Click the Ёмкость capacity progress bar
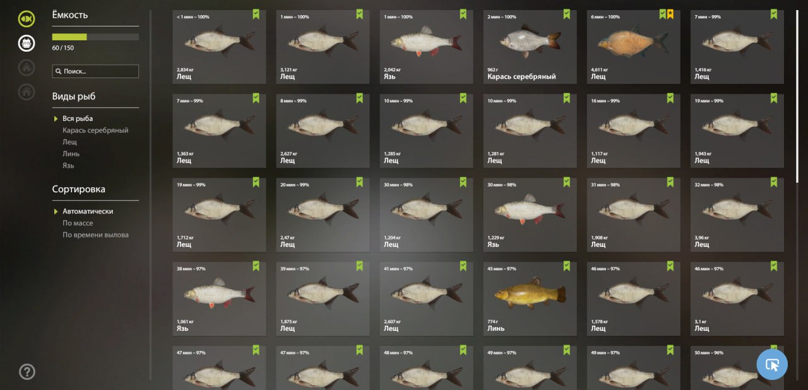808x390 pixels. (x=95, y=37)
